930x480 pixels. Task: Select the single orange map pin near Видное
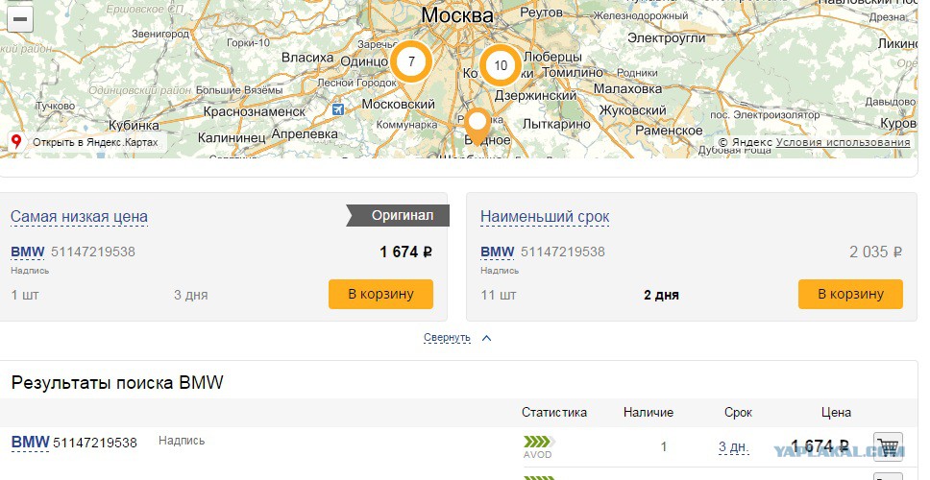click(477, 126)
